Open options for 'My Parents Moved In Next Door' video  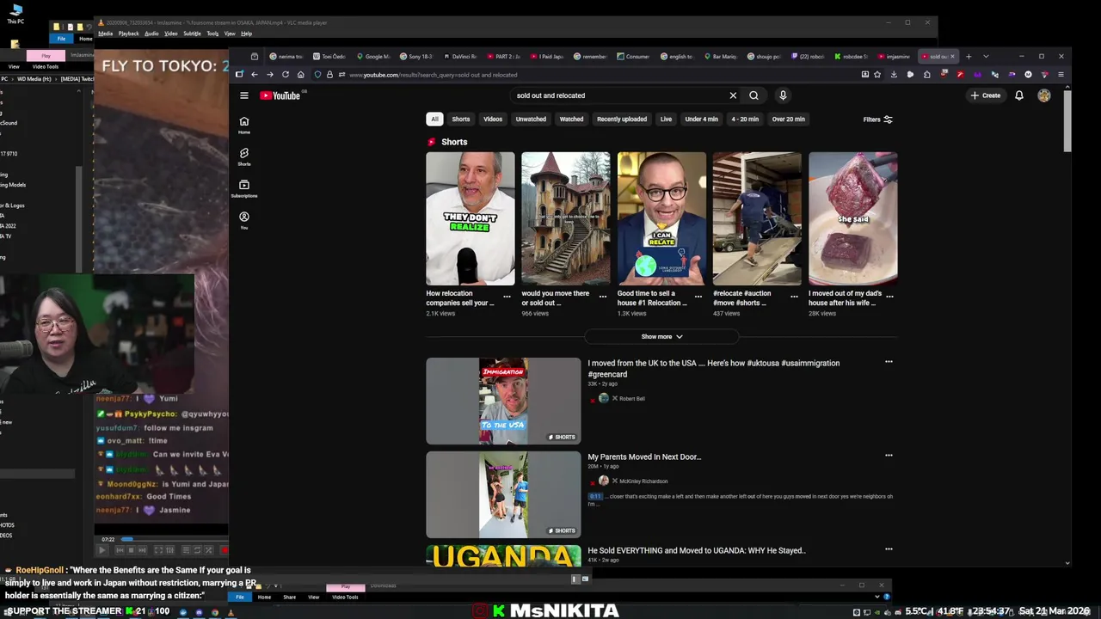(x=889, y=456)
